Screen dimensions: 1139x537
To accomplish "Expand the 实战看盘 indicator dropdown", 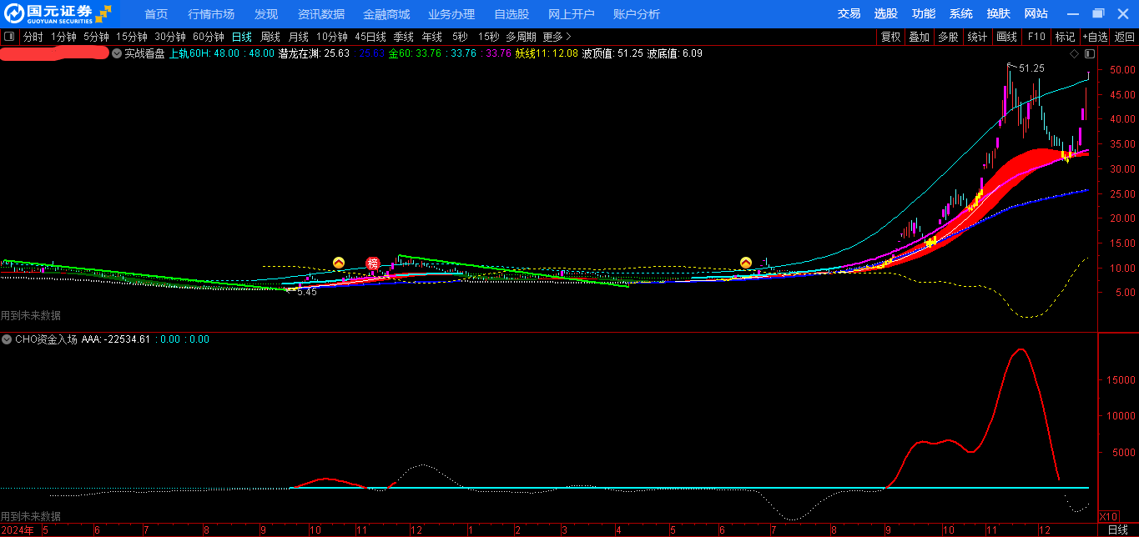I will [x=117, y=53].
